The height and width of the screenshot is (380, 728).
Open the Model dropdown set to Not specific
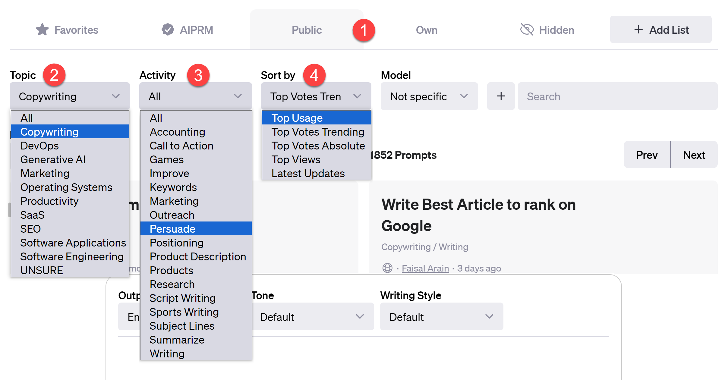pos(429,96)
